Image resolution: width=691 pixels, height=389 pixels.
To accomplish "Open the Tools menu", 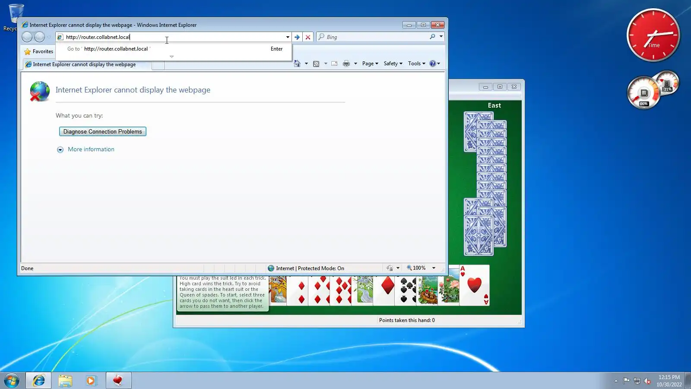I will pos(417,64).
